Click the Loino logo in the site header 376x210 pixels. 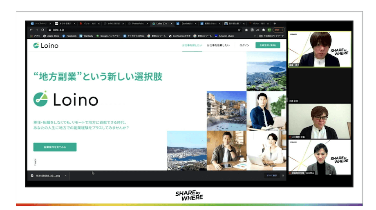(46, 45)
